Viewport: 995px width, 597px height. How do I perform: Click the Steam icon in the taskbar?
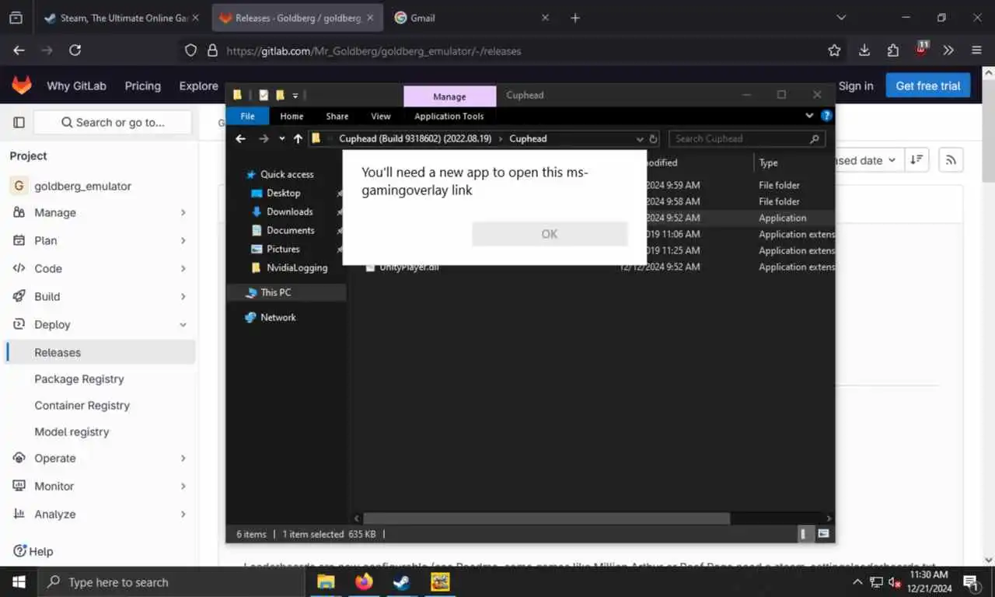tap(402, 581)
